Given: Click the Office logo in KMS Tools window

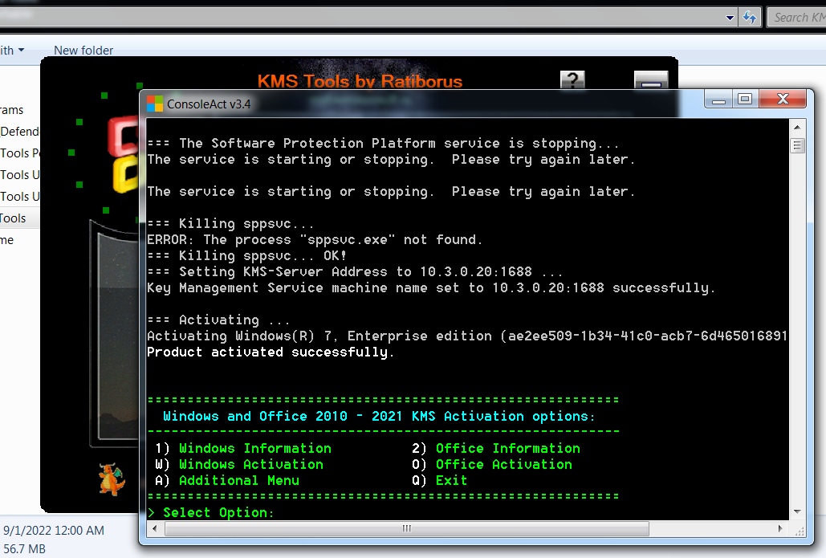Looking at the screenshot, I should tap(124, 154).
